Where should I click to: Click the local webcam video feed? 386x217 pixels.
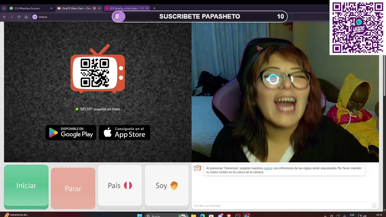click(x=285, y=92)
